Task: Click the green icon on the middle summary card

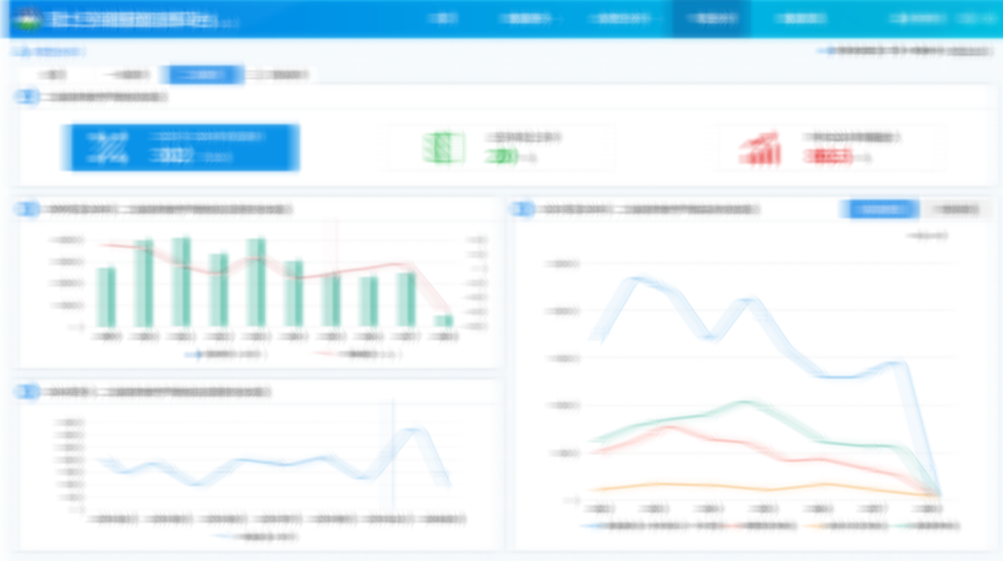Action: pos(443,148)
